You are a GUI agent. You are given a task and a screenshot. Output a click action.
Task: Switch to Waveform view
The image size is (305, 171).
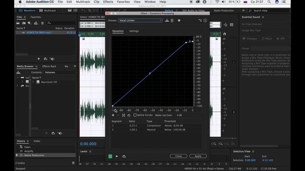click(x=28, y=10)
